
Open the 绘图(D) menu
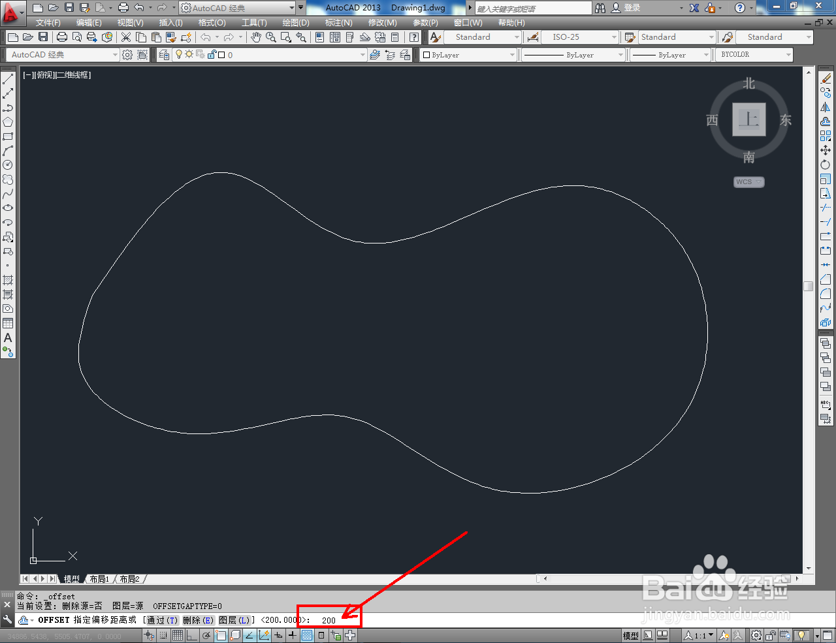[296, 23]
